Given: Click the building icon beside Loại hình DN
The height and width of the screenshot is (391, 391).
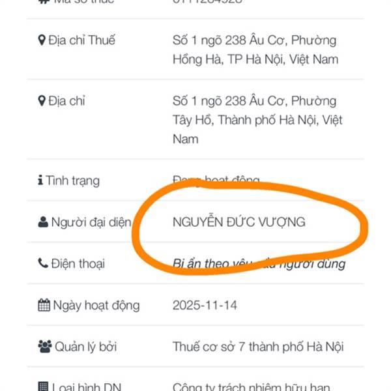Looking at the screenshot, I should click(44, 387).
